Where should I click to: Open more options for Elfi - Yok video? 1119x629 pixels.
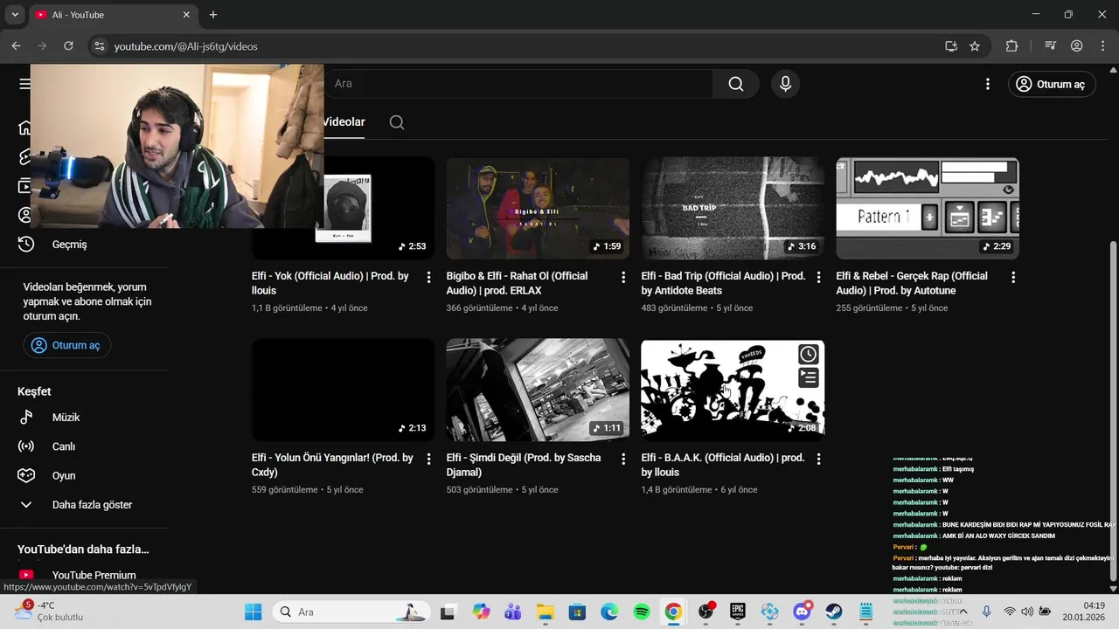tap(428, 277)
